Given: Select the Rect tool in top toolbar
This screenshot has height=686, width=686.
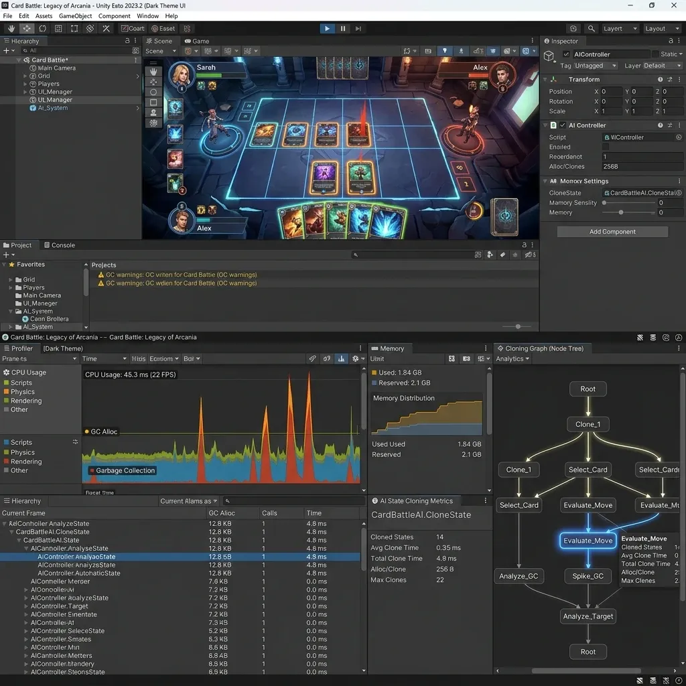Looking at the screenshot, I should 74,28.
